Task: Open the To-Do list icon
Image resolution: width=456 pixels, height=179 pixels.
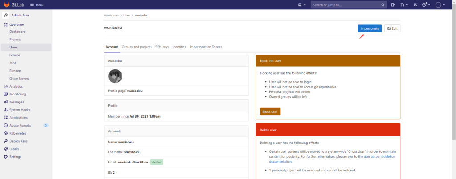Action: 415,5
